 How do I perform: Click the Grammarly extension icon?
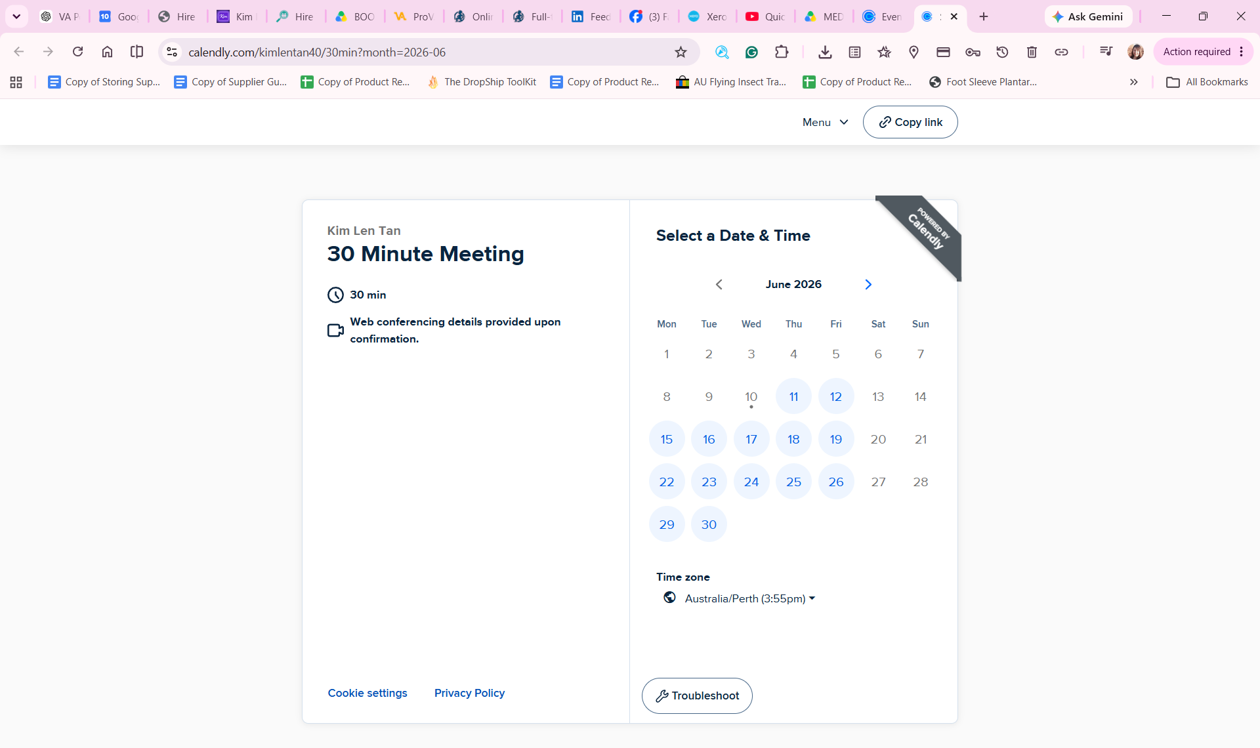point(751,52)
